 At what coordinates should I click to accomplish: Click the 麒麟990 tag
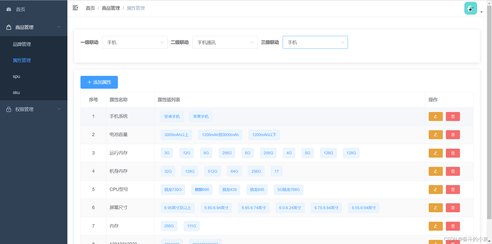[202, 190]
